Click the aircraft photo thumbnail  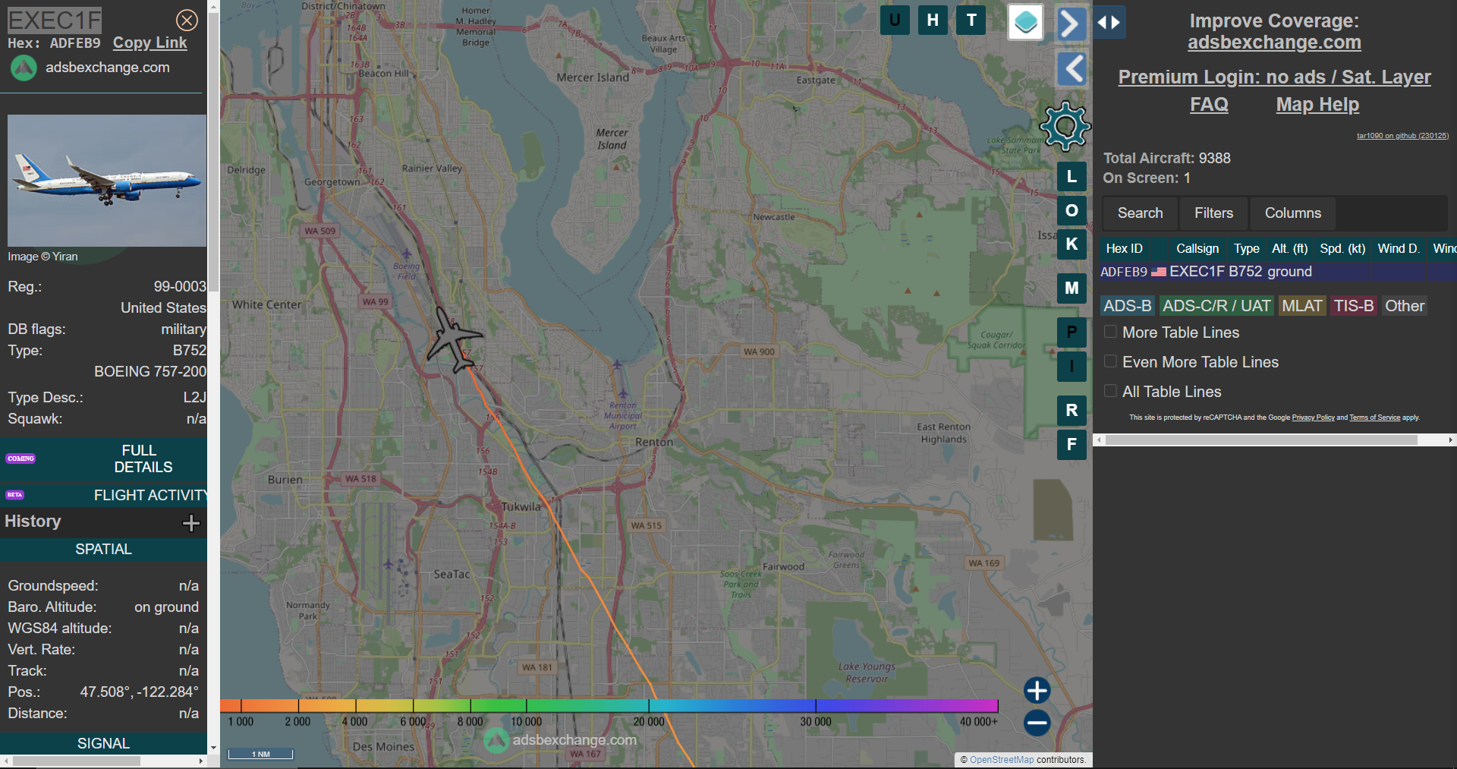click(107, 181)
